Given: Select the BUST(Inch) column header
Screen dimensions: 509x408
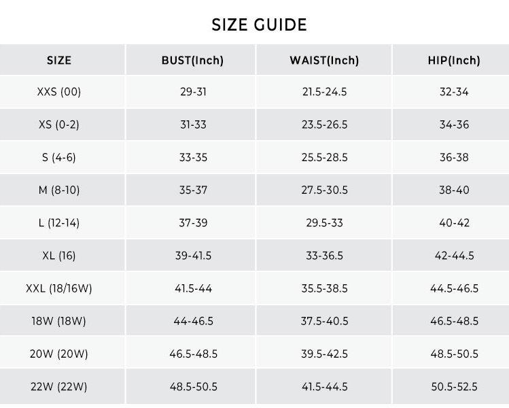Looking at the screenshot, I should pyautogui.click(x=192, y=60).
